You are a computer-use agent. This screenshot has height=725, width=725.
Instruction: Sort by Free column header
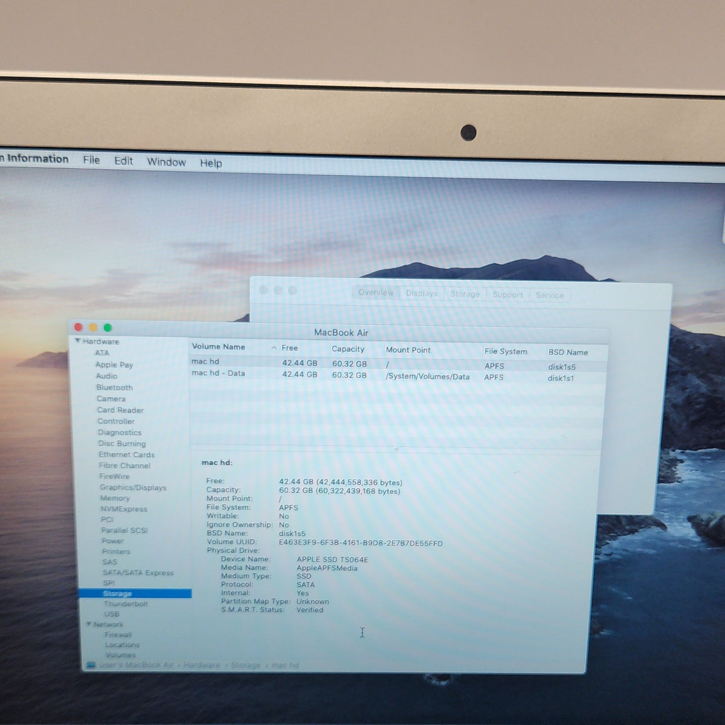click(x=289, y=348)
